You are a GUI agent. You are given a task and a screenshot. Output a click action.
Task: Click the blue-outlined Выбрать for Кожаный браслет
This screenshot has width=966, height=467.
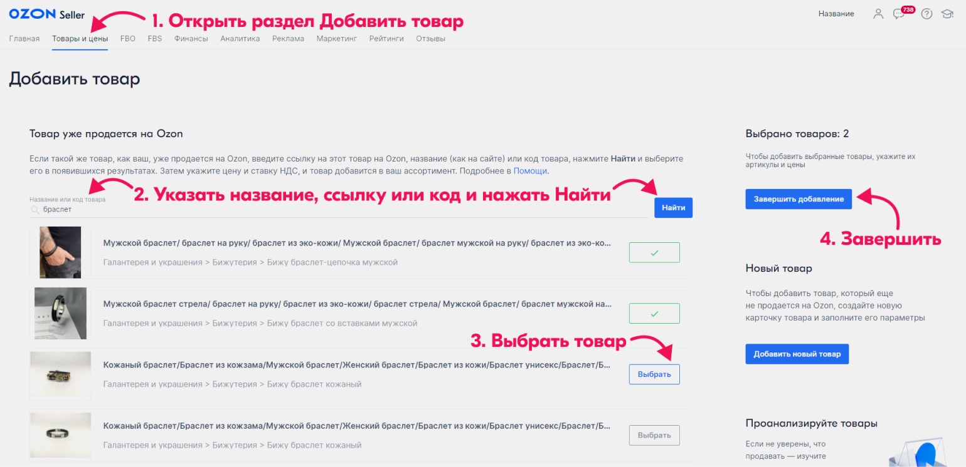(654, 374)
